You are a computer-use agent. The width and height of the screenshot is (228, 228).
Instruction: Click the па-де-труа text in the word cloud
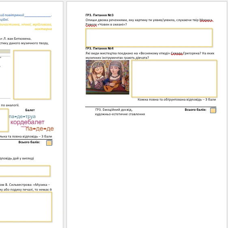click(22, 116)
